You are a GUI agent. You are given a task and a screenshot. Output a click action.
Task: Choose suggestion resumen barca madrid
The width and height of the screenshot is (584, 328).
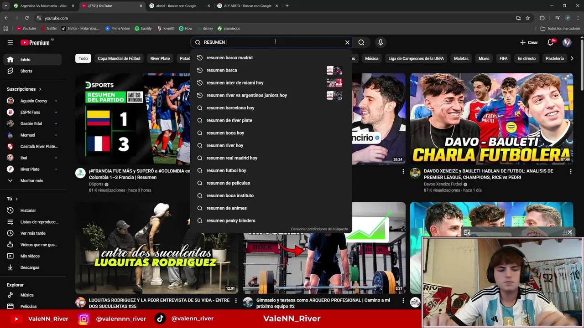[x=271, y=58]
